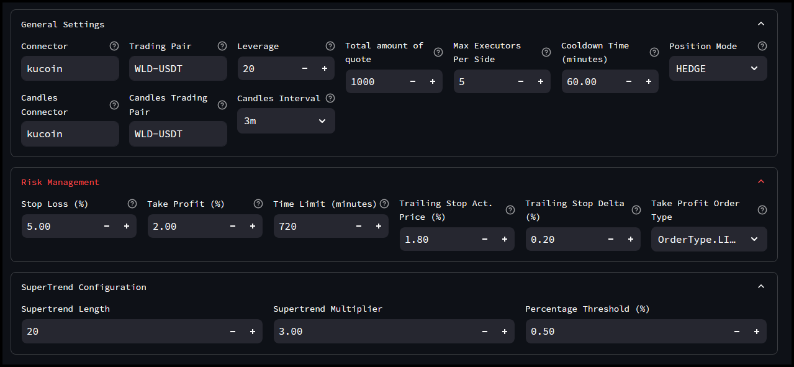Image resolution: width=794 pixels, height=367 pixels.
Task: Decrease the Max Executors Per Side value
Action: (x=520, y=81)
